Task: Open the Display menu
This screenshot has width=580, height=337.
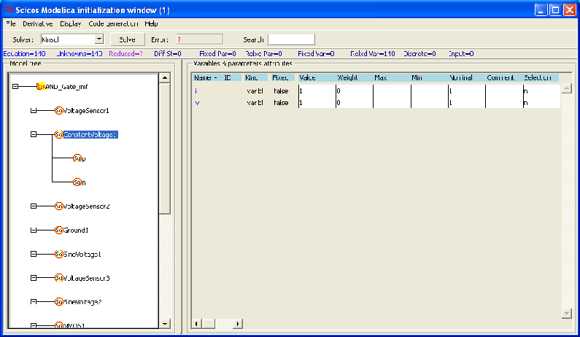Action: click(70, 23)
